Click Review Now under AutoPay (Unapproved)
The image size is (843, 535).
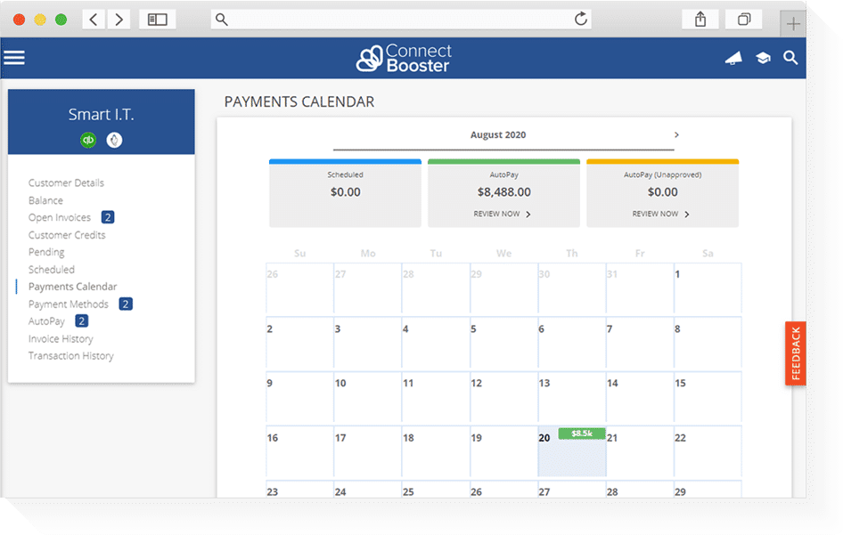point(660,214)
